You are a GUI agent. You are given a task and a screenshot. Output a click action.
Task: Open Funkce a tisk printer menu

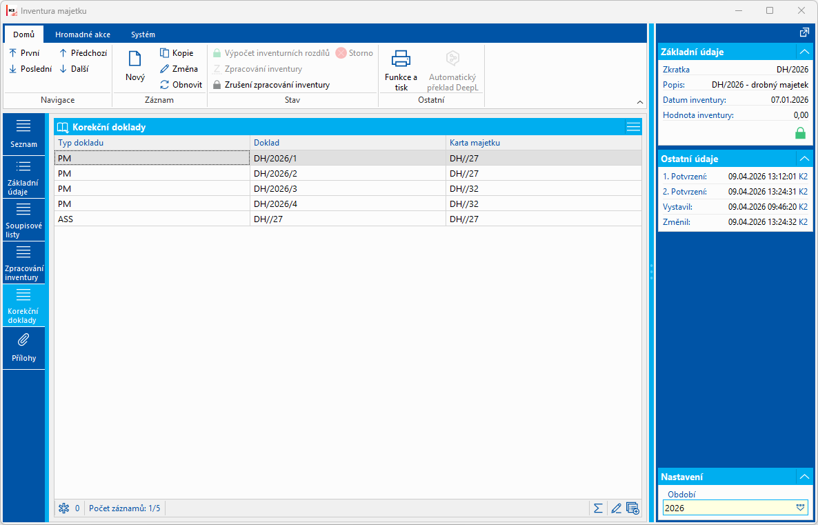[x=401, y=70]
